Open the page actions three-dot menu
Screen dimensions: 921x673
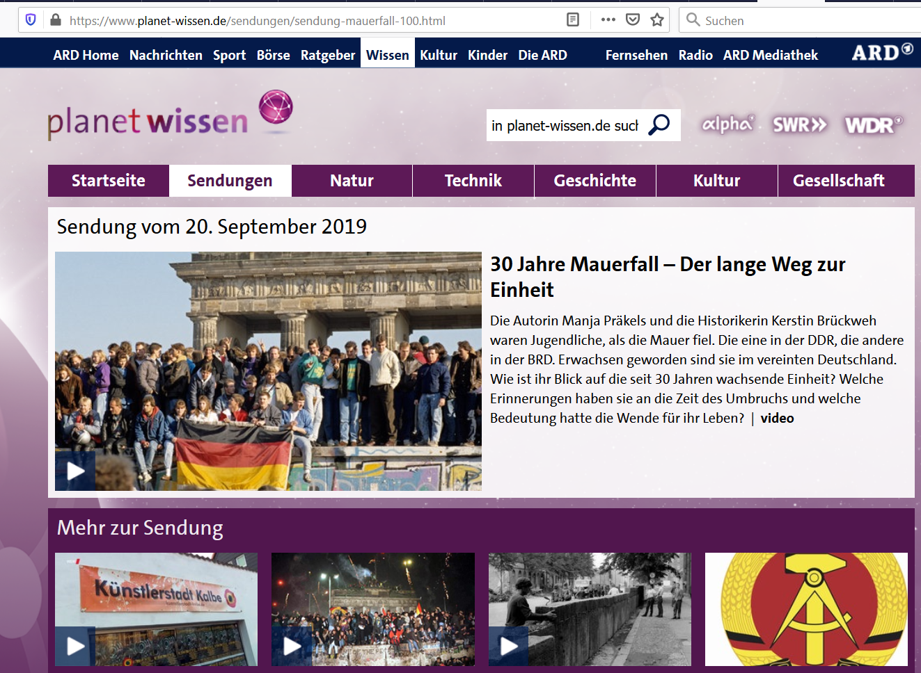[x=608, y=19]
